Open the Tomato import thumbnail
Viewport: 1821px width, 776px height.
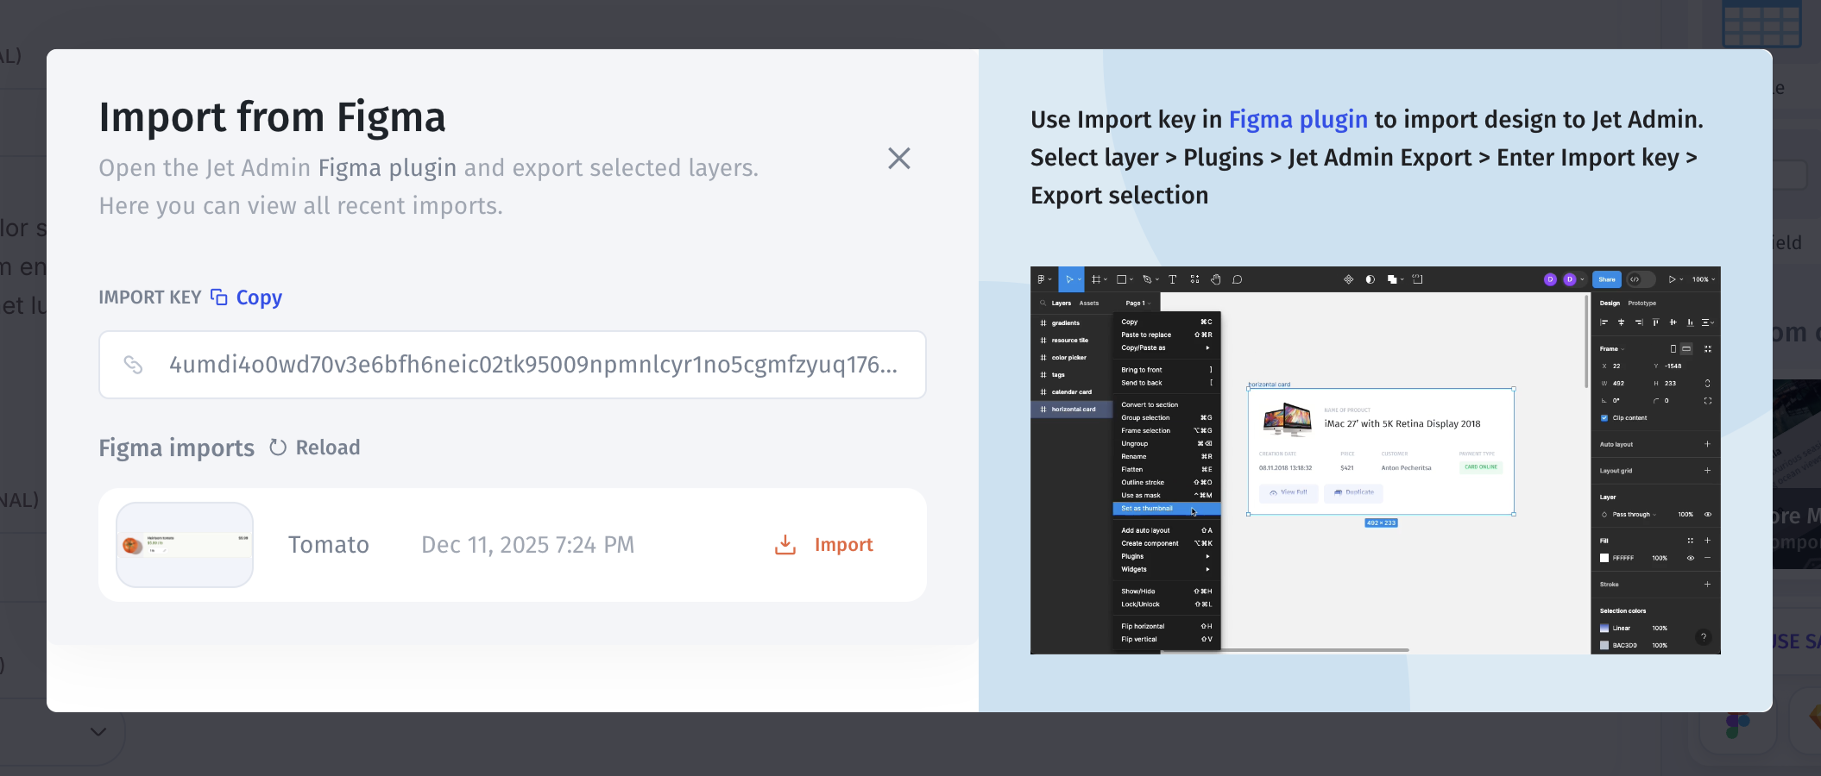click(185, 545)
